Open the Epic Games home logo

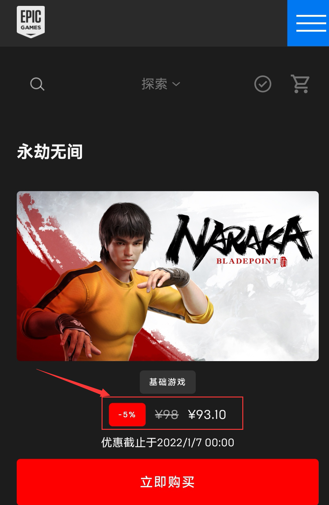(31, 22)
